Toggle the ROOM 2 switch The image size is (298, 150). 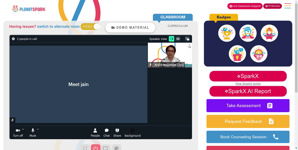click(90, 26)
